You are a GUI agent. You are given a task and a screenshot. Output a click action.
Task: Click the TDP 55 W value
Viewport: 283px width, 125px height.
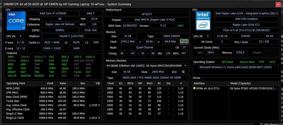[x=94, y=19]
